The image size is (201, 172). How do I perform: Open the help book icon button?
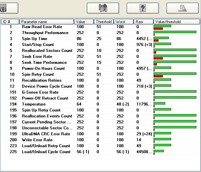103,8
